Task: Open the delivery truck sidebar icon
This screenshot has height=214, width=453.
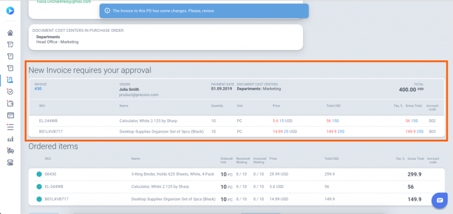Action: (10, 151)
